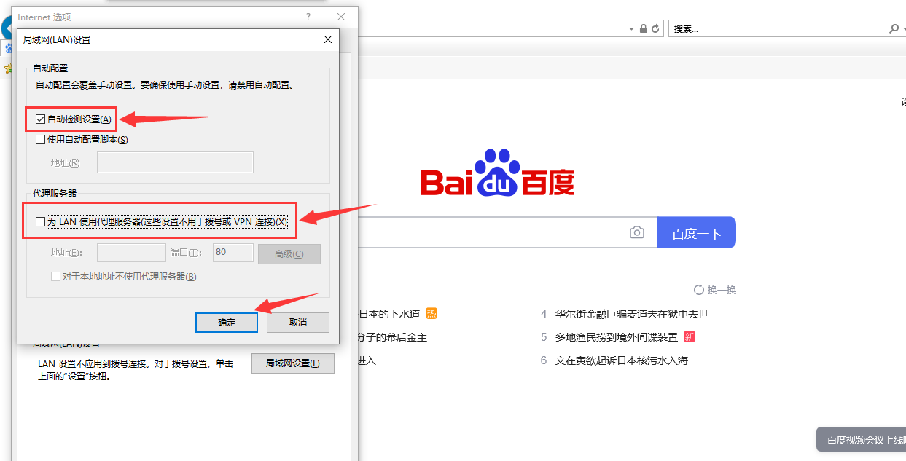This screenshot has height=461, width=906.
Task: Click the camera image-search icon on Baidu
Action: click(637, 232)
